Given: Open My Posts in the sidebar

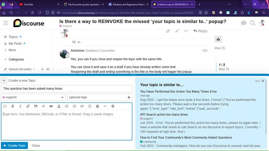Looking at the screenshot, I should point(15,43).
